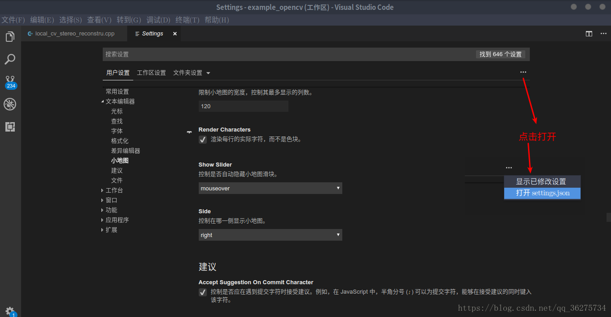Open the 转到(G) menu
Image resolution: width=611 pixels, height=317 pixels.
pyautogui.click(x=129, y=20)
